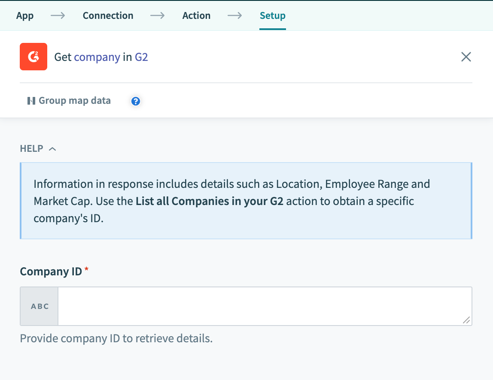Click the chevron next to HELP
The image size is (493, 380).
tap(53, 148)
